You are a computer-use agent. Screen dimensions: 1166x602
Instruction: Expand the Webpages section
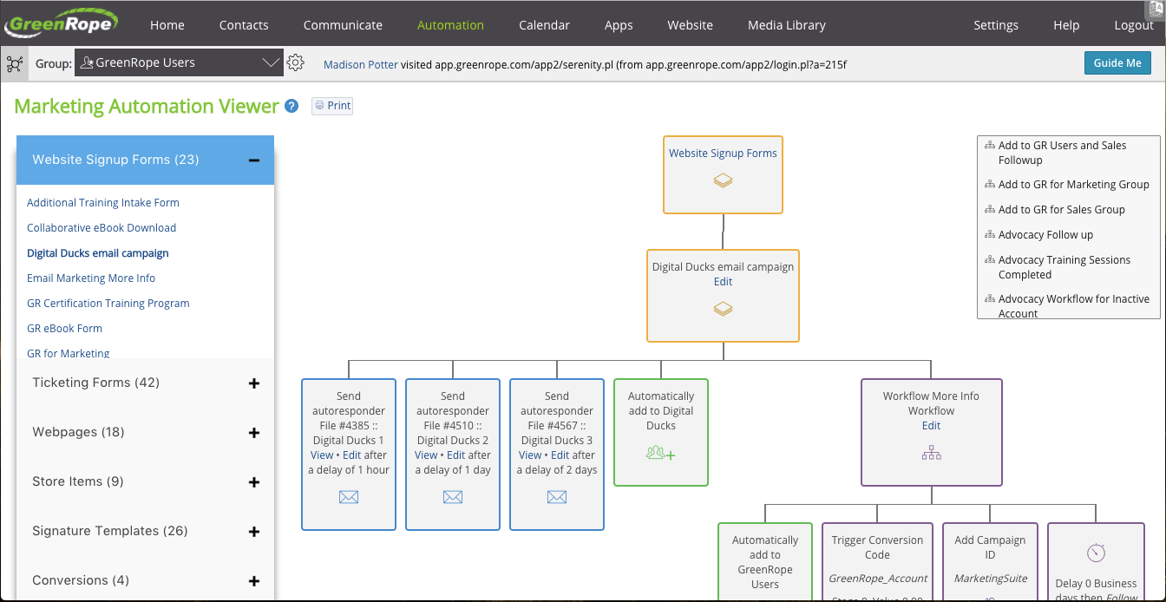(254, 433)
